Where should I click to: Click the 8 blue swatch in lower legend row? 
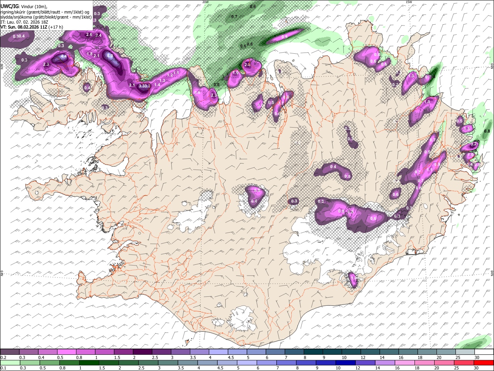tap(306, 362)
